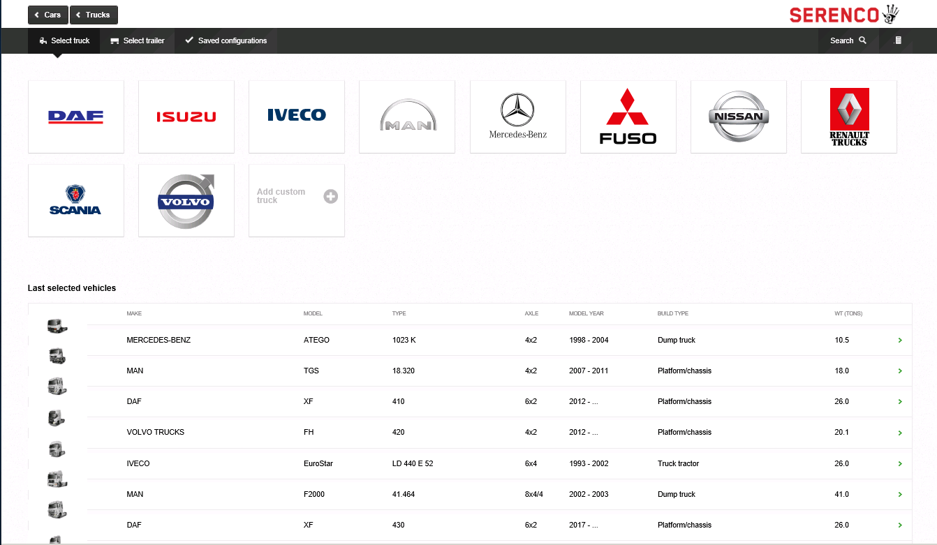
Task: Switch to the Select truck tab
Action: (64, 40)
